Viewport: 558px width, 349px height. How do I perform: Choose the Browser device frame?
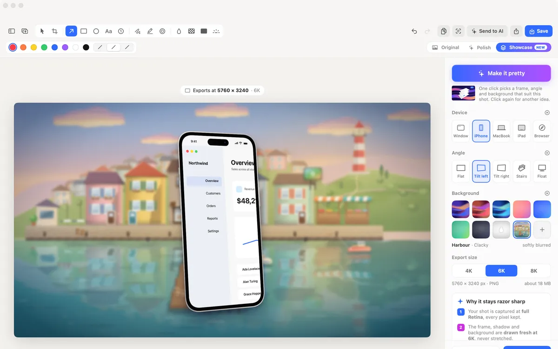pos(542,131)
